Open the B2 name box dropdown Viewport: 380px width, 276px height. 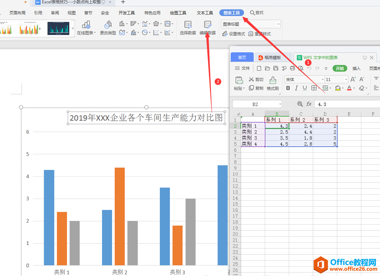[x=280, y=104]
